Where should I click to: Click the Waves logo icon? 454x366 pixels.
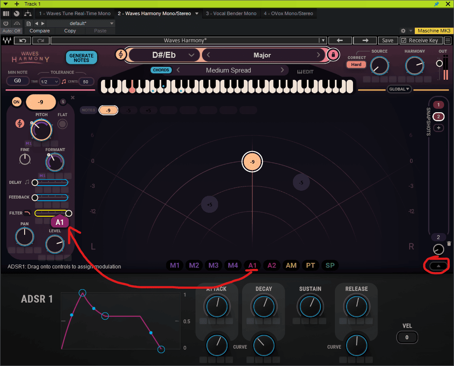click(7, 41)
